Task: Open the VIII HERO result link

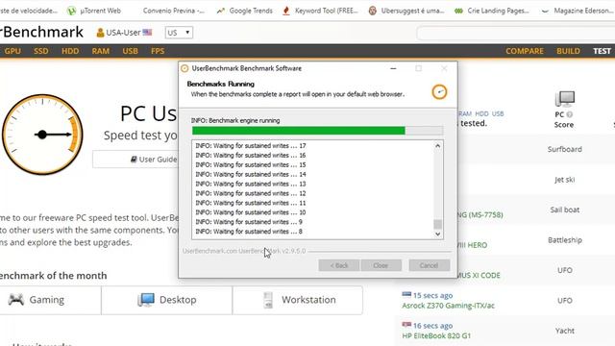Action: click(472, 245)
